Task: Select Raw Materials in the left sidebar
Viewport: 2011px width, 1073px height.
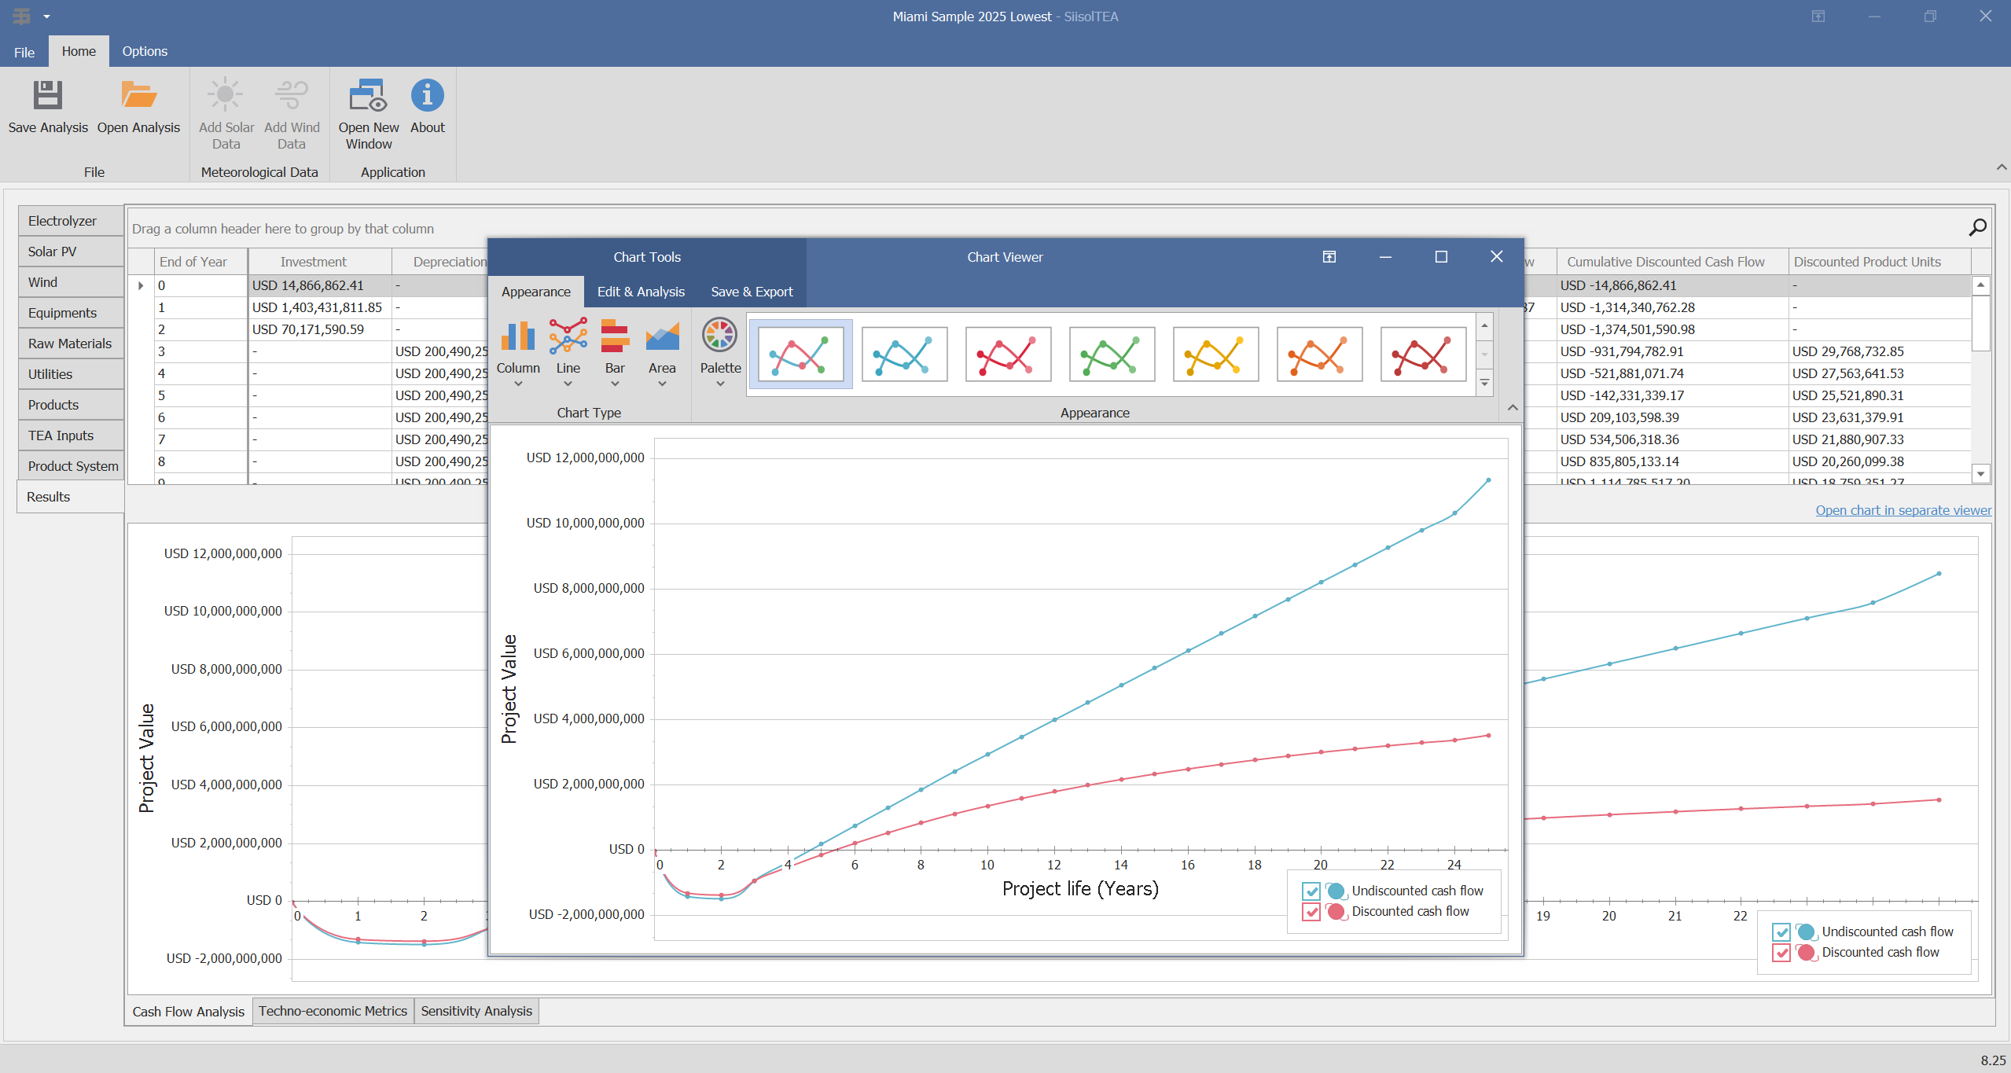Action: click(x=70, y=344)
